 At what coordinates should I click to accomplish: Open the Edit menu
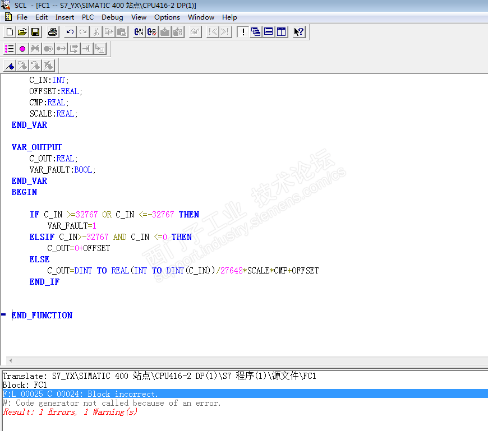pos(42,17)
